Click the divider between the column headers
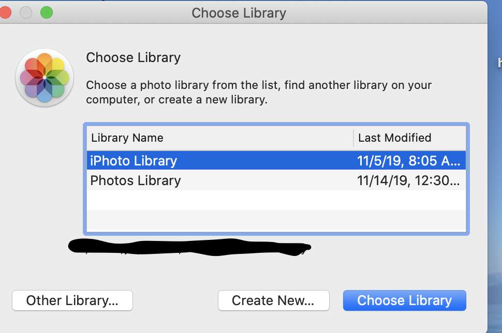The height and width of the screenshot is (333, 502). click(x=353, y=138)
